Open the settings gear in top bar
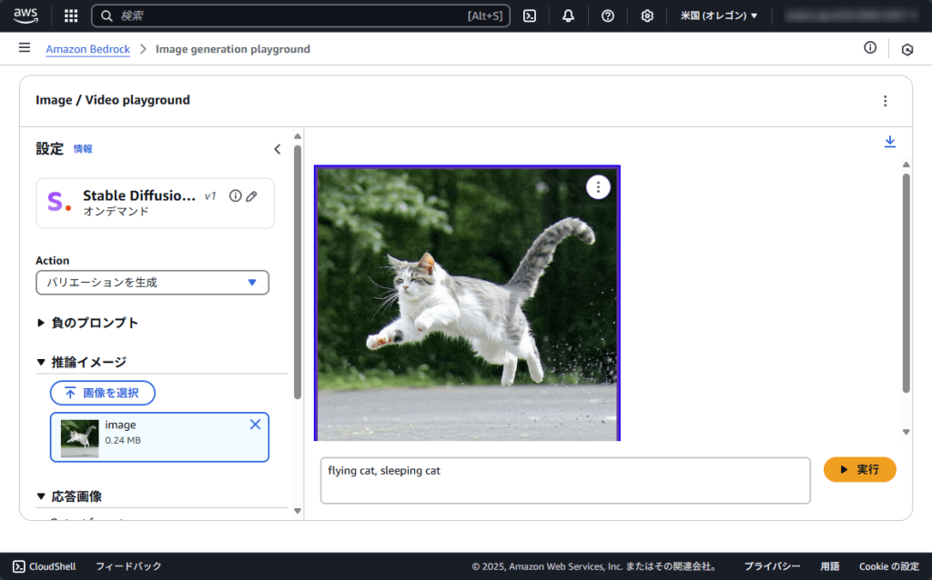This screenshot has height=580, width=932. click(647, 15)
